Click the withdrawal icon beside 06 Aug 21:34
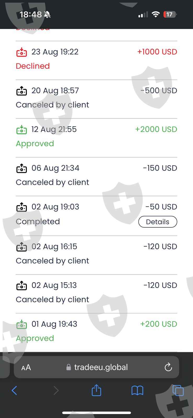Viewport: 193px width, 418px height. click(21, 168)
